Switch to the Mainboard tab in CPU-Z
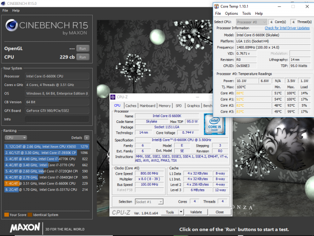The width and height of the screenshot is (314, 236). (147, 105)
